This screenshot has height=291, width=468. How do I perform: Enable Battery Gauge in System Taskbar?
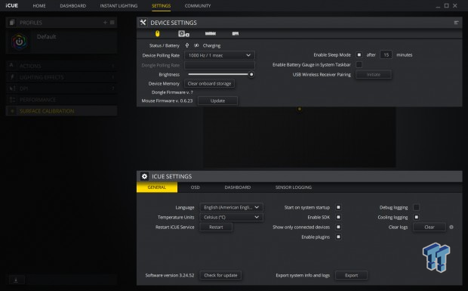pos(359,64)
